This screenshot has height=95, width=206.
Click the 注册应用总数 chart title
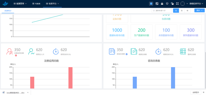tap(51, 61)
